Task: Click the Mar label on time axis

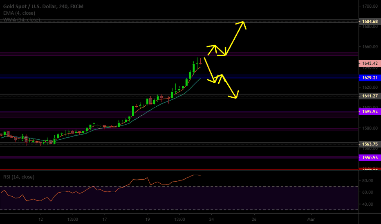Action: pyautogui.click(x=311, y=220)
